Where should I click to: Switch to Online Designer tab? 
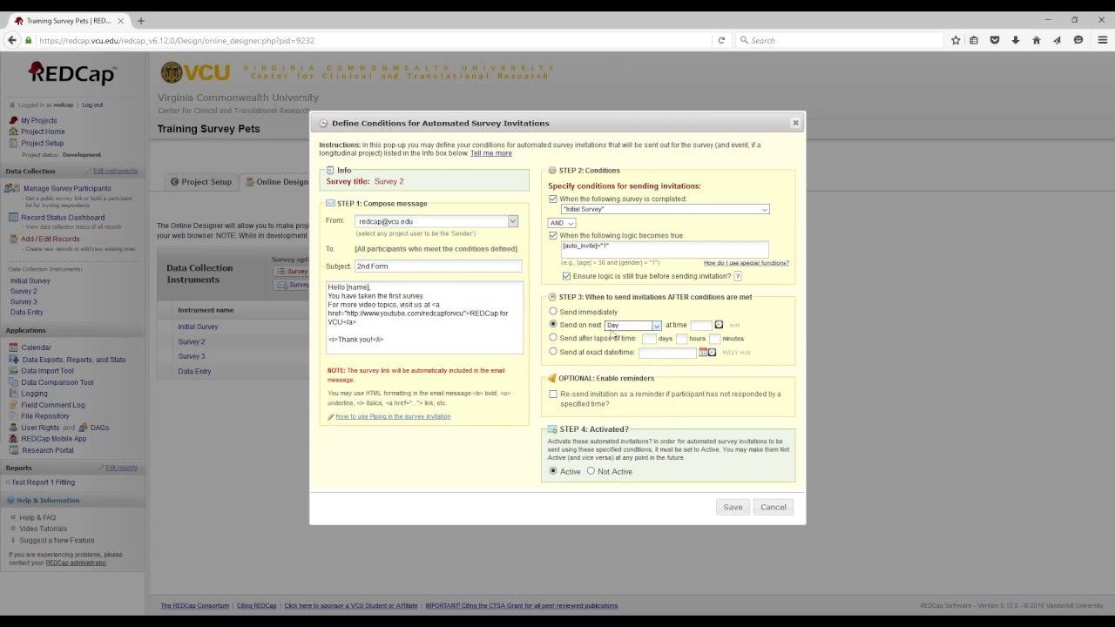[275, 182]
